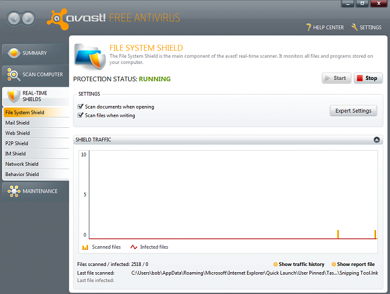Screen dimensions: 390x294
Task: Select the Real-Time Shields section
Action: click(x=35, y=96)
